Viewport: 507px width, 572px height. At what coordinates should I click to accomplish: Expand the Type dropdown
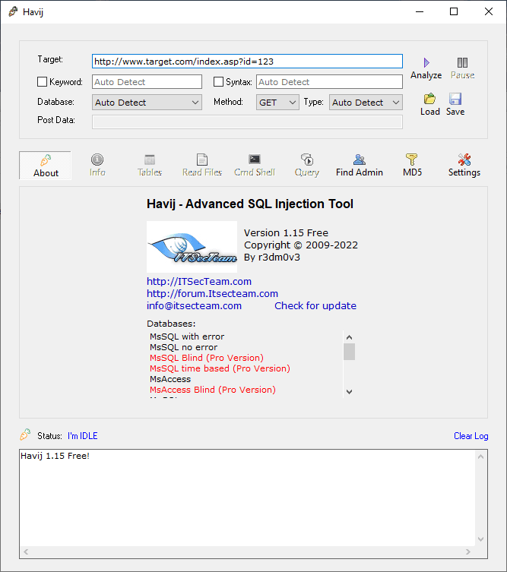pos(365,103)
